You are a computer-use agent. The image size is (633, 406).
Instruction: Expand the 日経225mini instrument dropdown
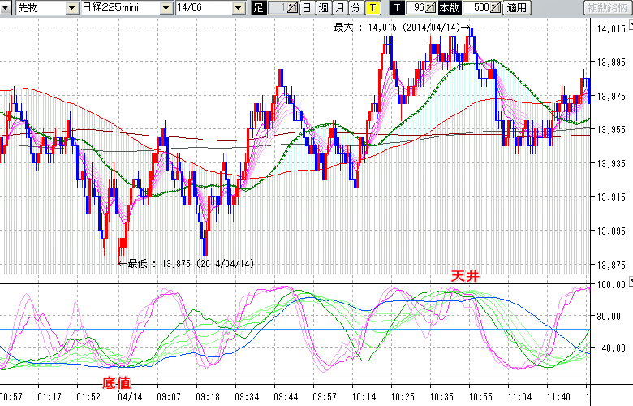(x=166, y=8)
